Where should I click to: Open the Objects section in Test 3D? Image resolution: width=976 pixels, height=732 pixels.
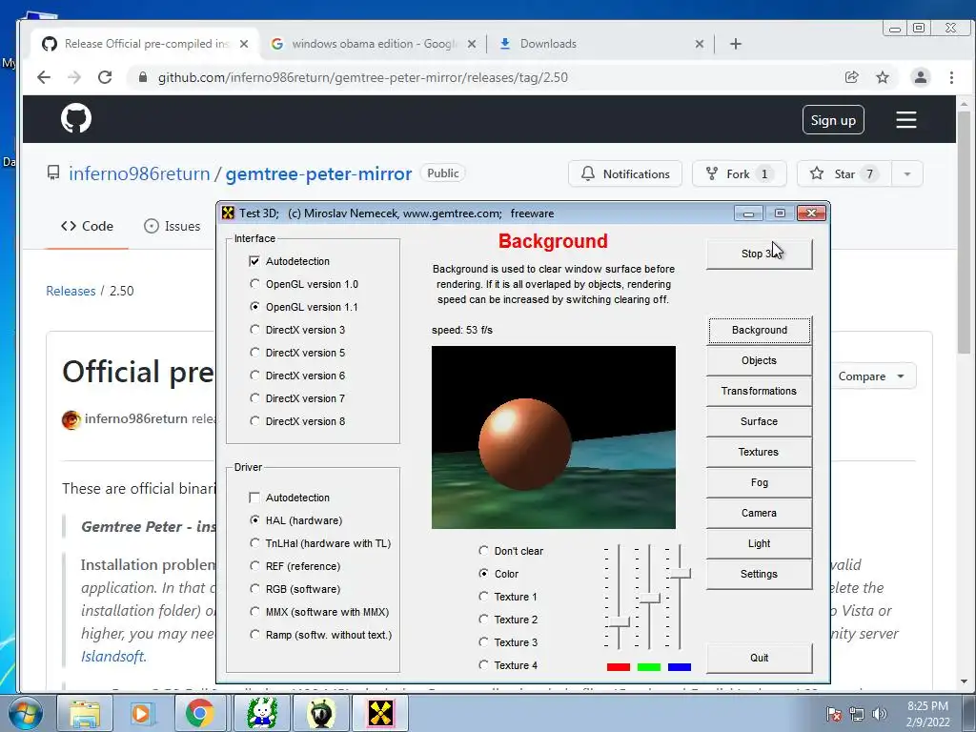759,360
